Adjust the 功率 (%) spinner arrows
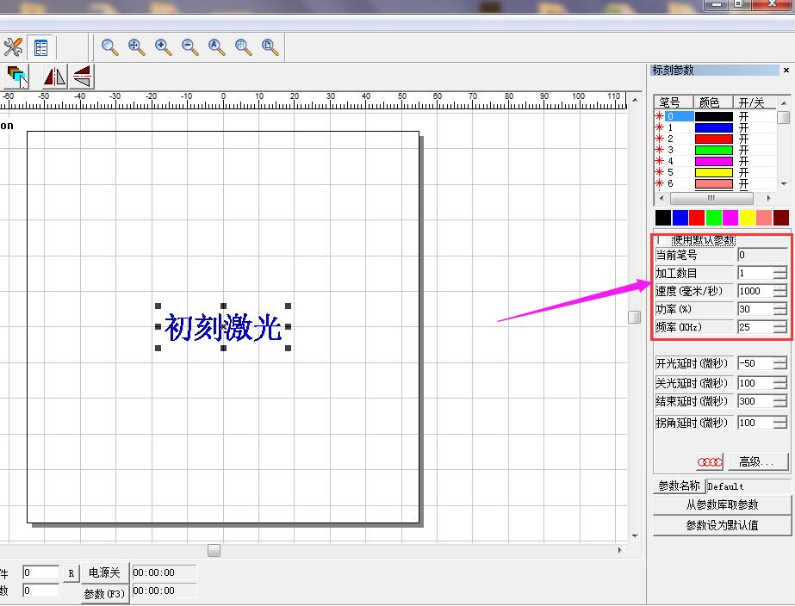The height and width of the screenshot is (606, 795). click(779, 309)
